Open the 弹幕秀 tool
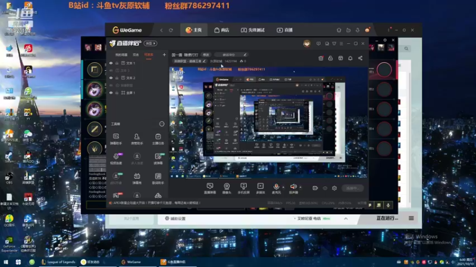 coord(137,179)
